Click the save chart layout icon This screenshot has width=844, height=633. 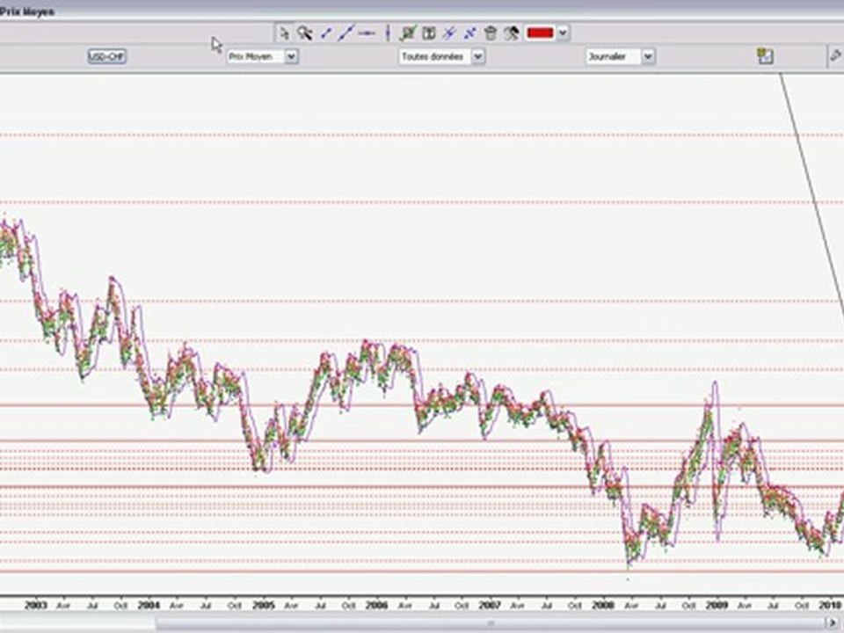pyautogui.click(x=765, y=56)
